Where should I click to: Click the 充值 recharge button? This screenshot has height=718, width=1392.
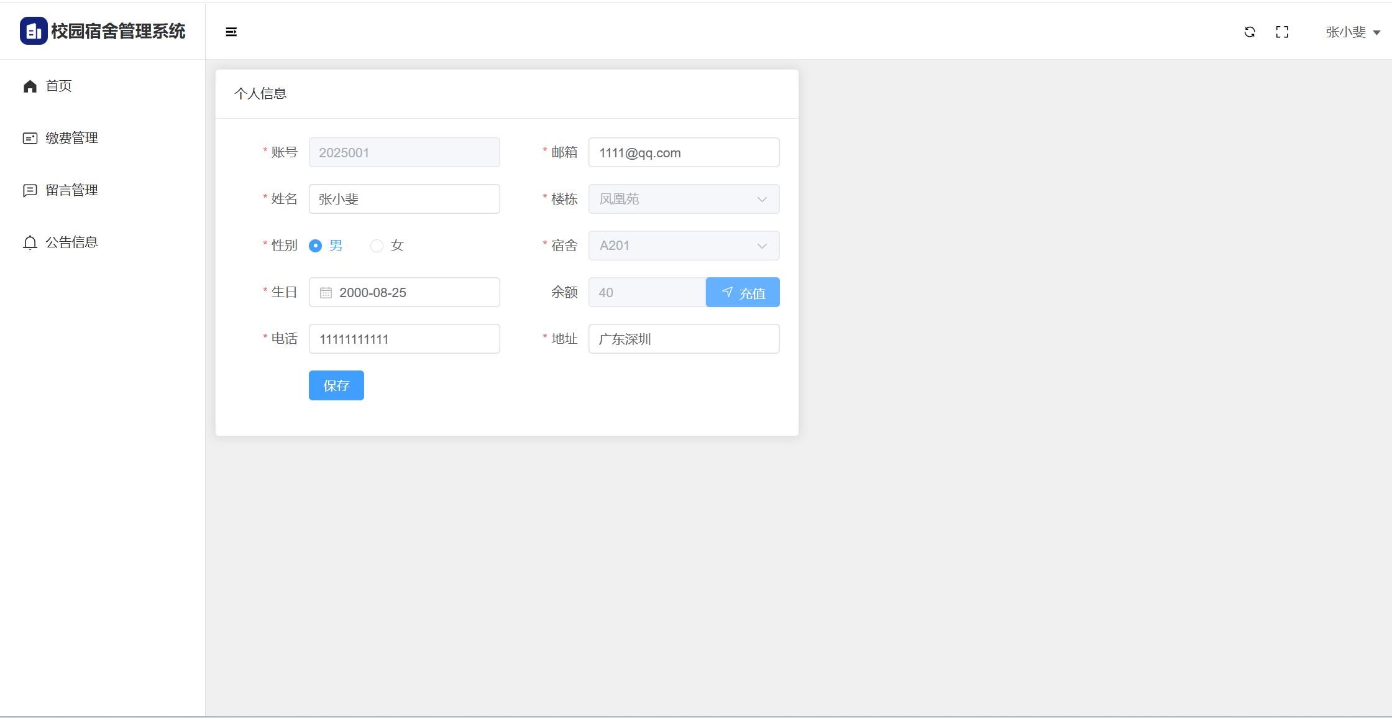743,293
